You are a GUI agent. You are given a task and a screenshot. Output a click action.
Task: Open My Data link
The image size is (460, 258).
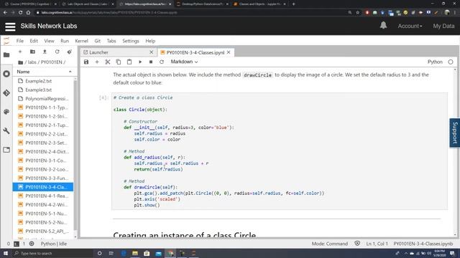[443, 26]
